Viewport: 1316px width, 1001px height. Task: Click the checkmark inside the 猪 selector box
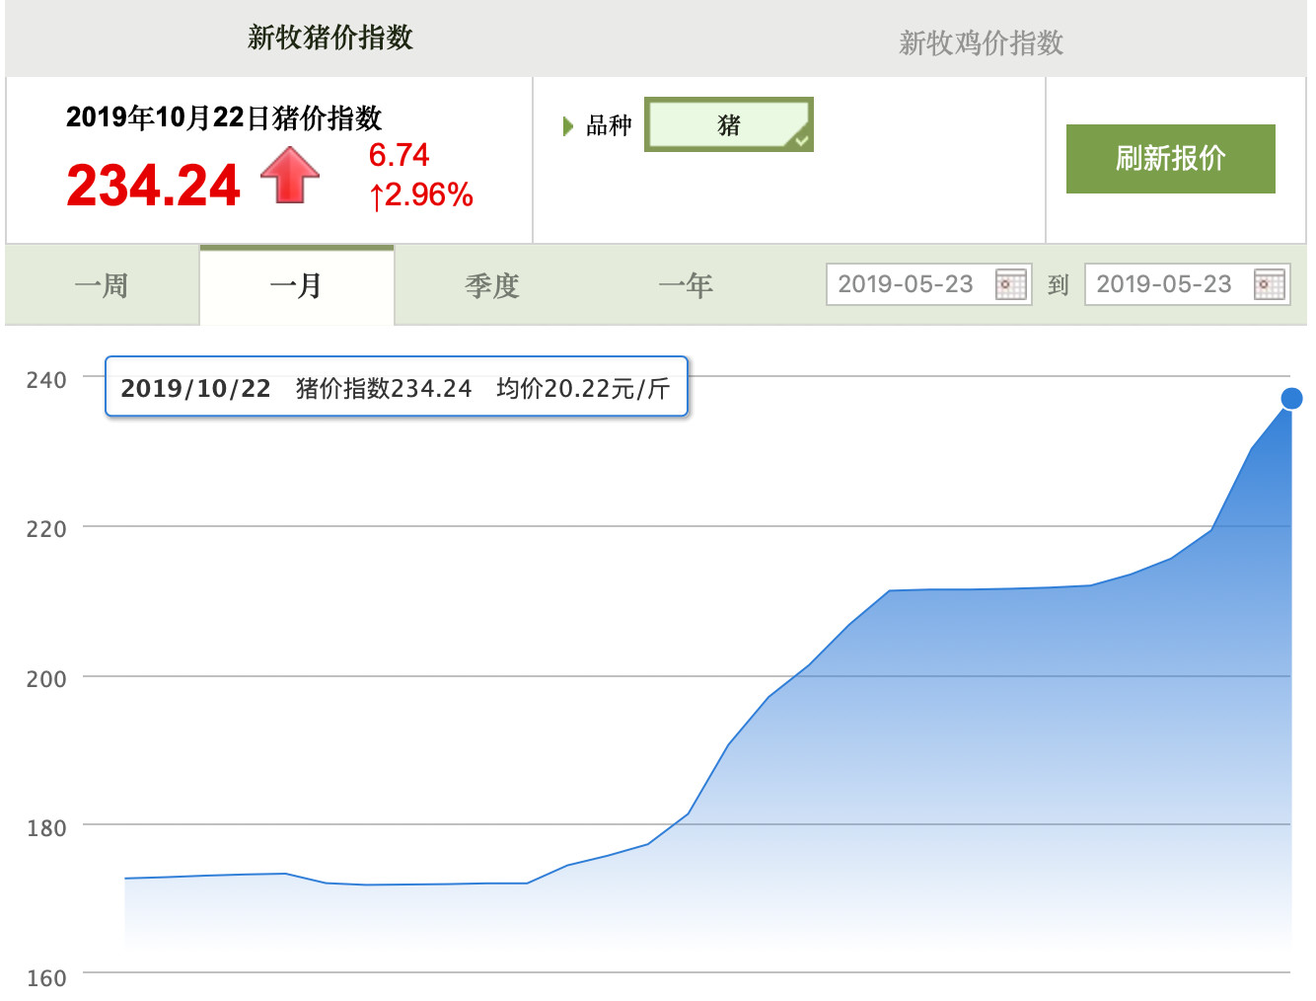pyautogui.click(x=801, y=141)
